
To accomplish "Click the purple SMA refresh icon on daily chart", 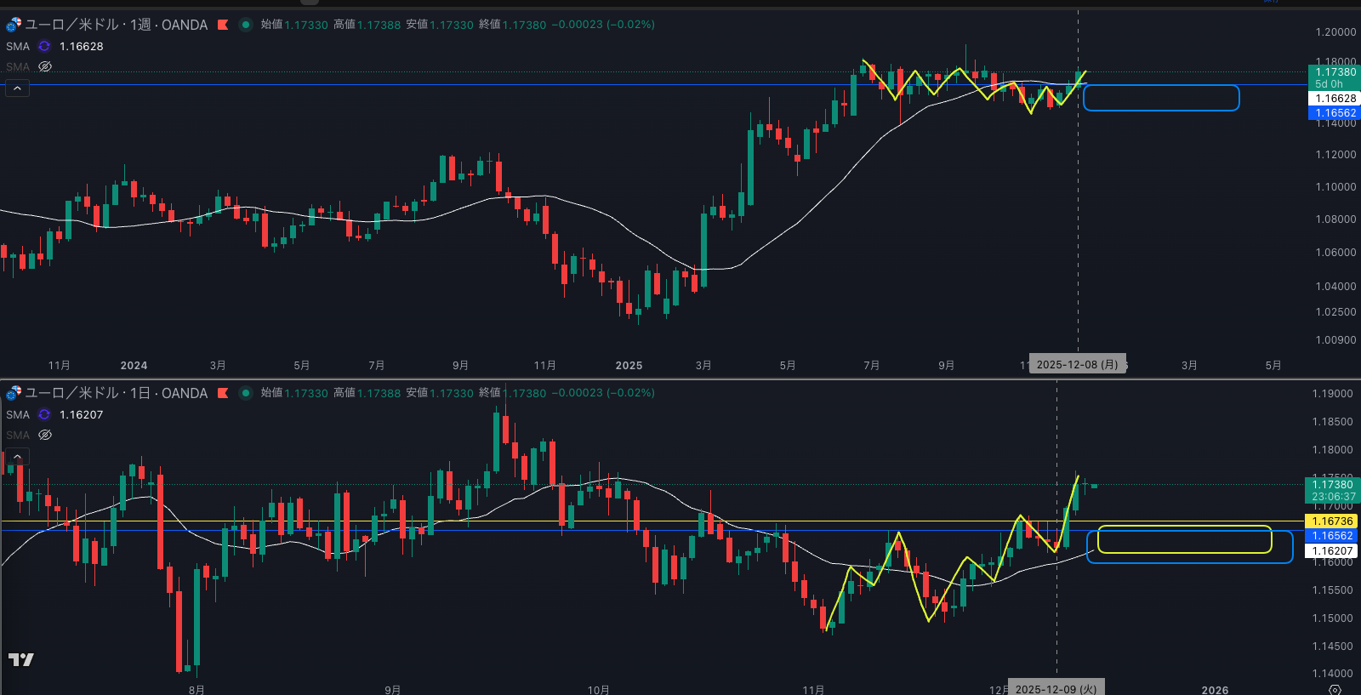I will [x=44, y=414].
